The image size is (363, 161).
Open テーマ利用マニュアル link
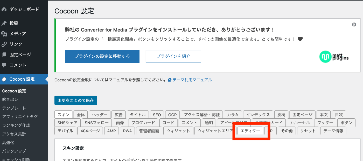(192, 80)
